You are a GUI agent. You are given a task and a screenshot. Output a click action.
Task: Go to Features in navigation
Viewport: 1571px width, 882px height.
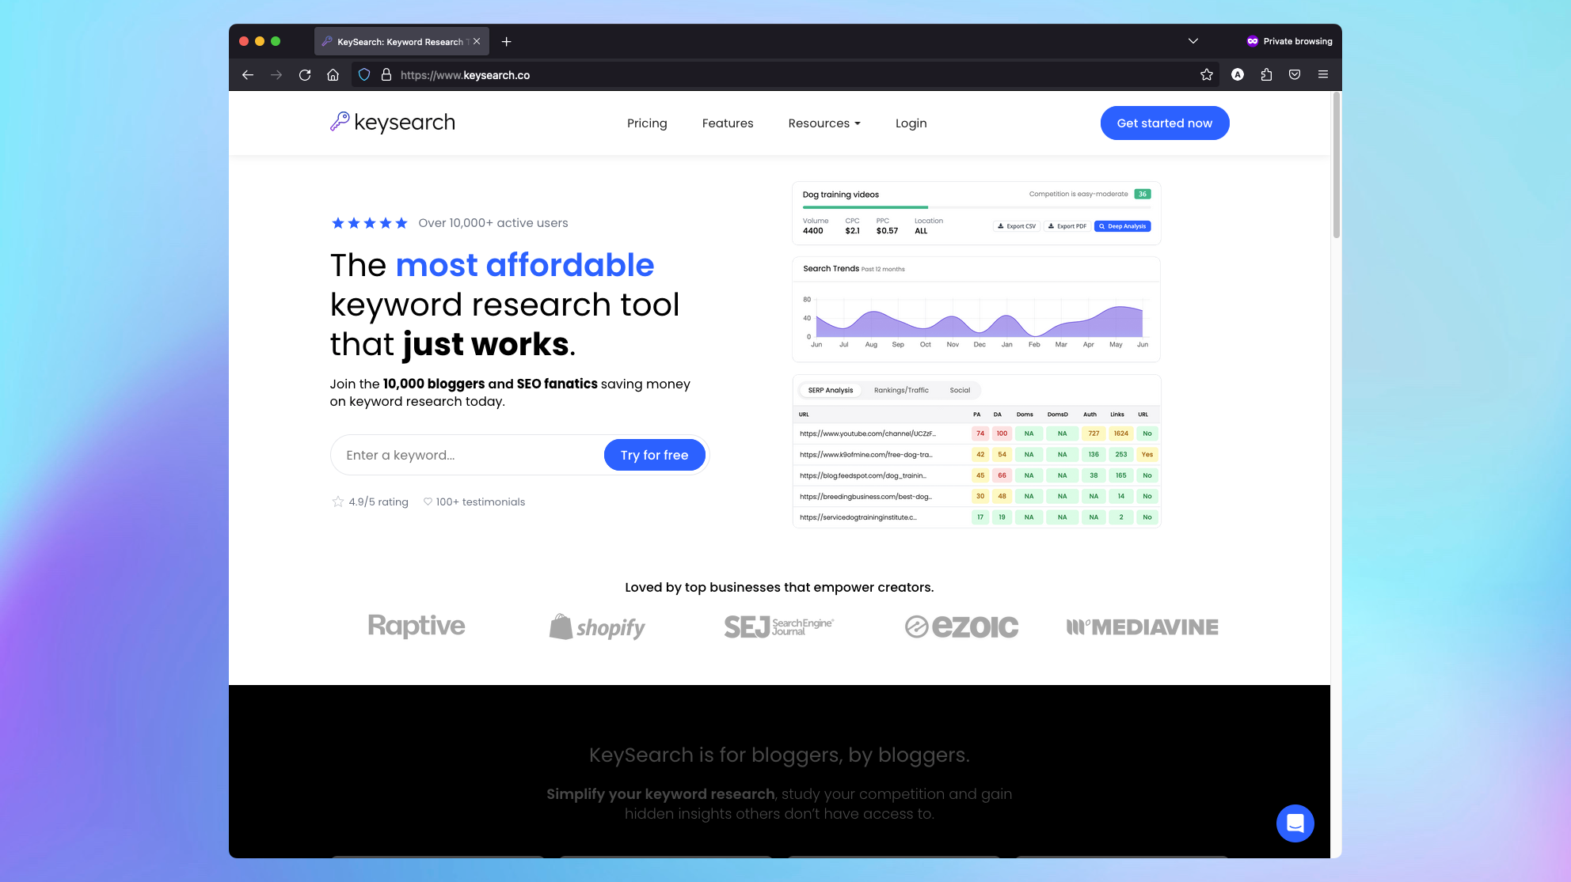727,123
